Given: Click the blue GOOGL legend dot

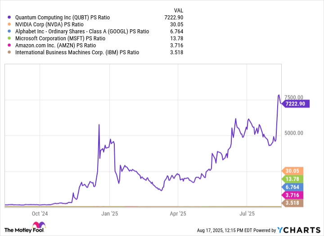Looking at the screenshot, I should click(x=9, y=32).
